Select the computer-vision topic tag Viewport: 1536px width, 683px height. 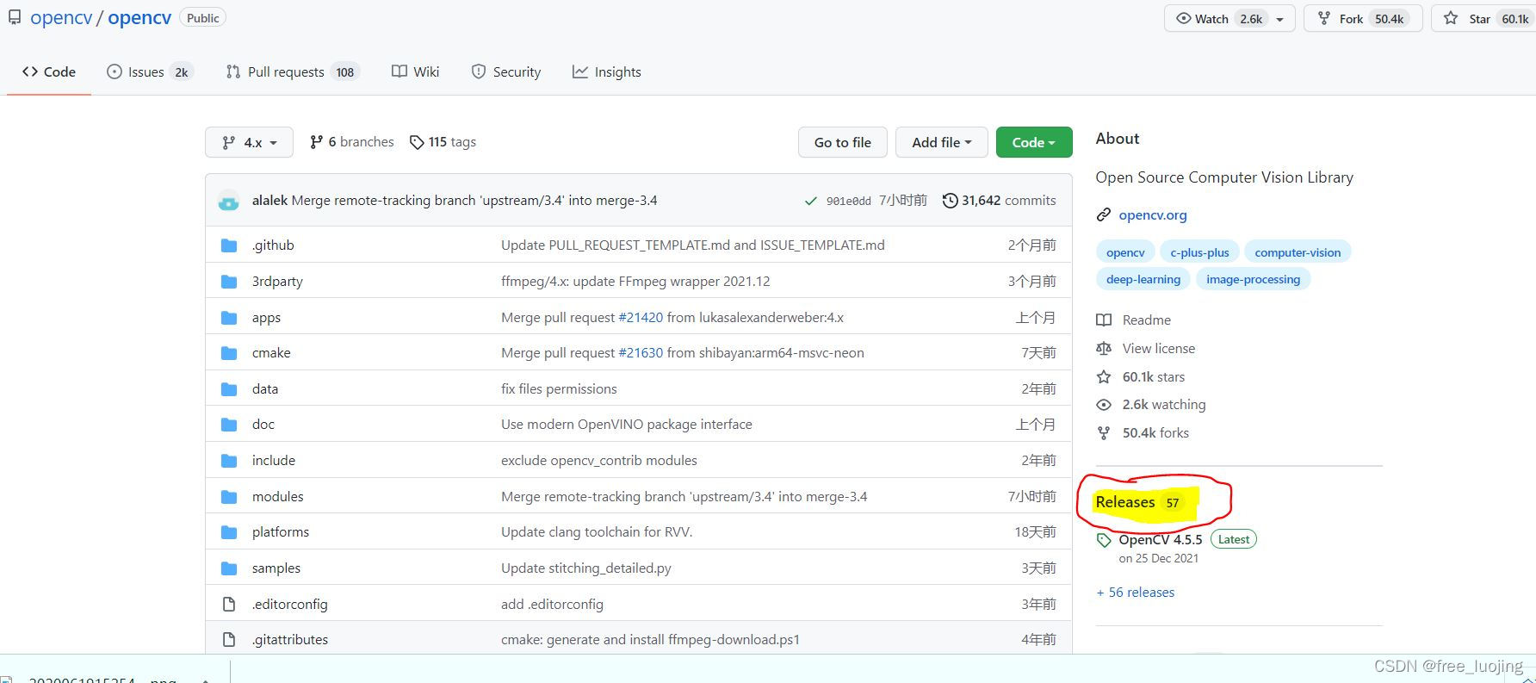pyautogui.click(x=1298, y=252)
